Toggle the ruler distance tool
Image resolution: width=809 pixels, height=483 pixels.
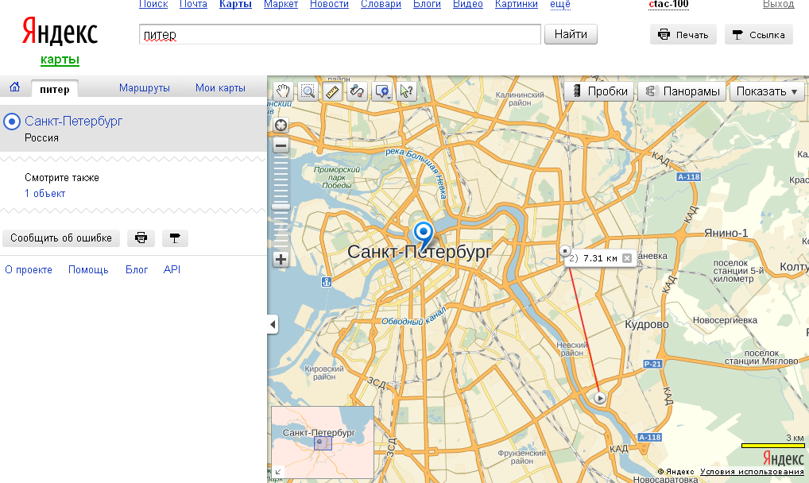(x=333, y=92)
